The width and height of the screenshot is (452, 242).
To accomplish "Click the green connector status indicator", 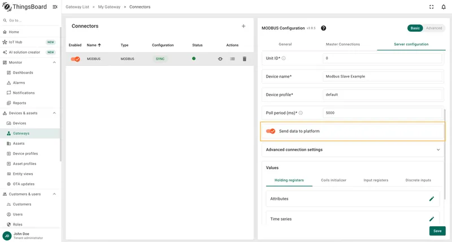I will pyautogui.click(x=194, y=59).
